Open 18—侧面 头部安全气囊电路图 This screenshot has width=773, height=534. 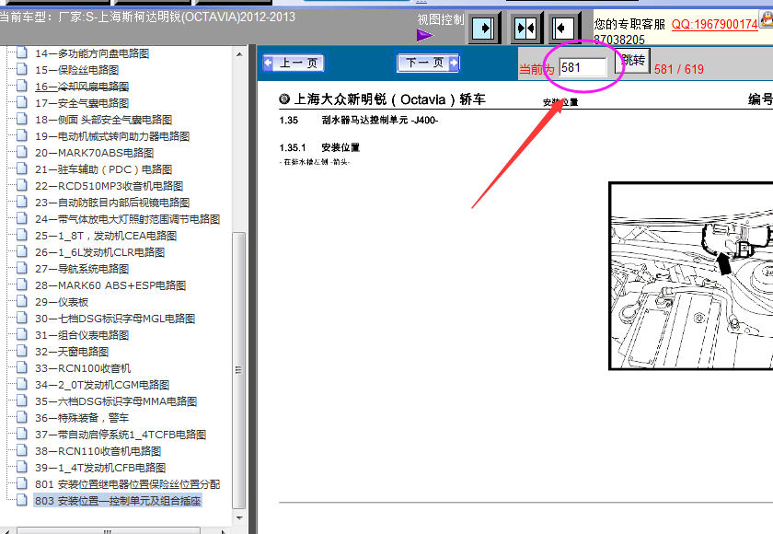point(103,120)
